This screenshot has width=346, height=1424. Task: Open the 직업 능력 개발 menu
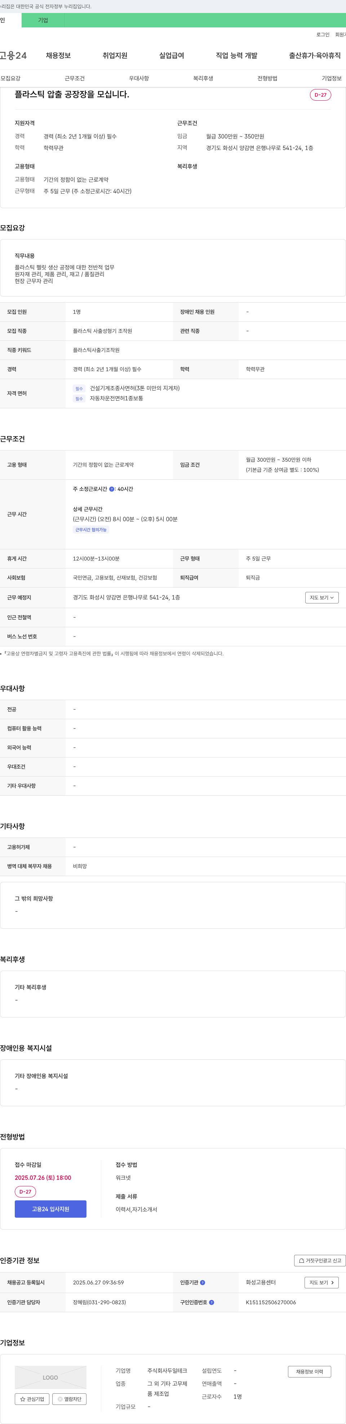tap(236, 55)
